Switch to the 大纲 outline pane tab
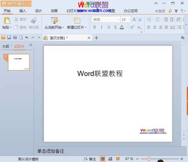 [6, 46]
